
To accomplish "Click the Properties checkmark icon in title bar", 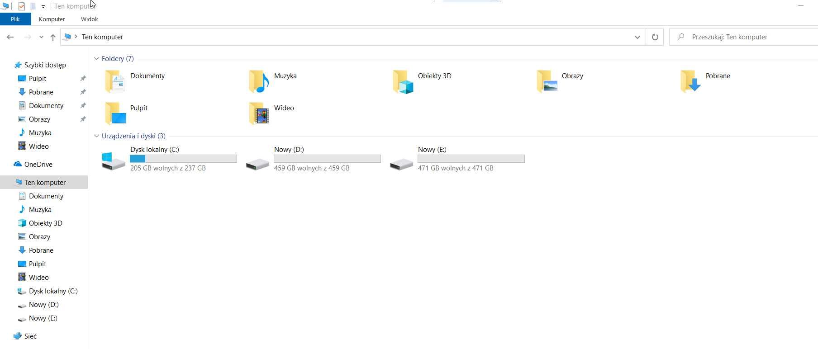I will coord(22,6).
